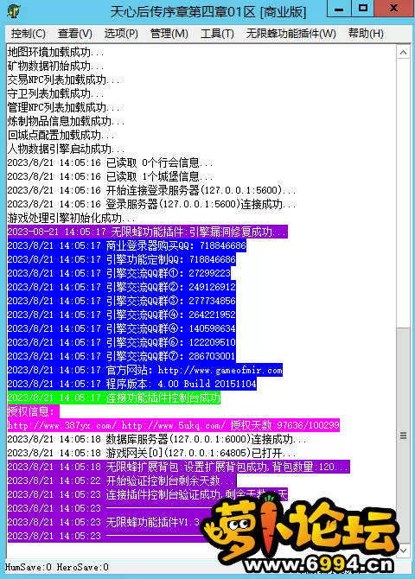The width and height of the screenshot is (415, 579).
Task: Select the line 引擎交流QQ群⑥: 122209510
Action: coord(122,343)
